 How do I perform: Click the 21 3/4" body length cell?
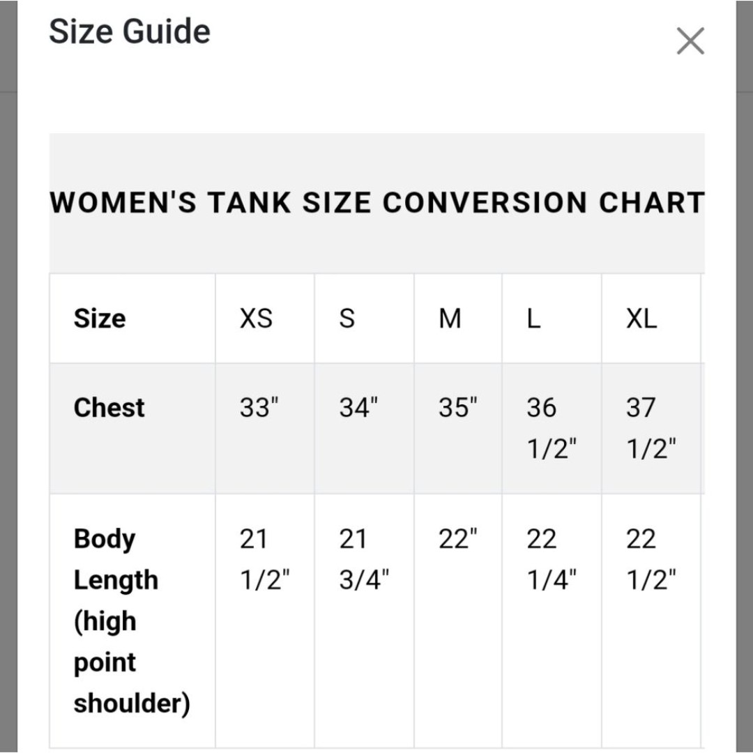click(x=364, y=559)
